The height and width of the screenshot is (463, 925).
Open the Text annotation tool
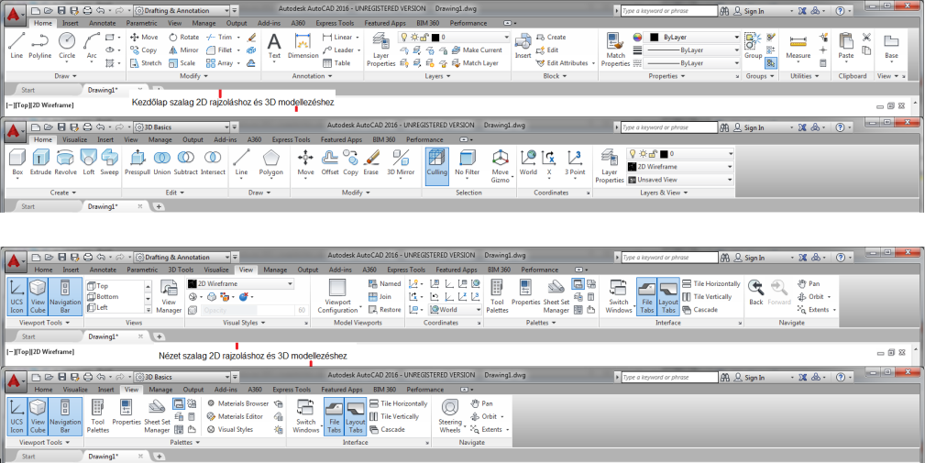click(x=274, y=46)
